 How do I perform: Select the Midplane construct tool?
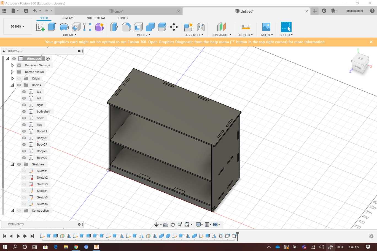click(221, 27)
